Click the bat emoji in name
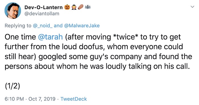Screen dimensions: 199x105 coord(88,7)
